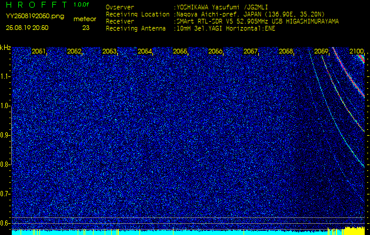Select observer name YOSHIKAWA Yasufumi /JG2MLI
The image size is (370, 235).
click(x=222, y=7)
